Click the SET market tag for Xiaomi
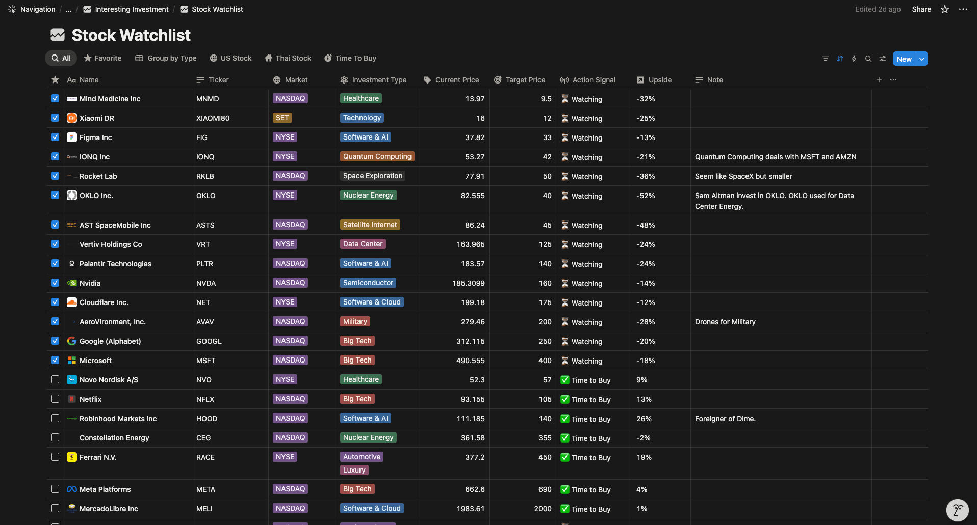The height and width of the screenshot is (525, 977). (282, 118)
